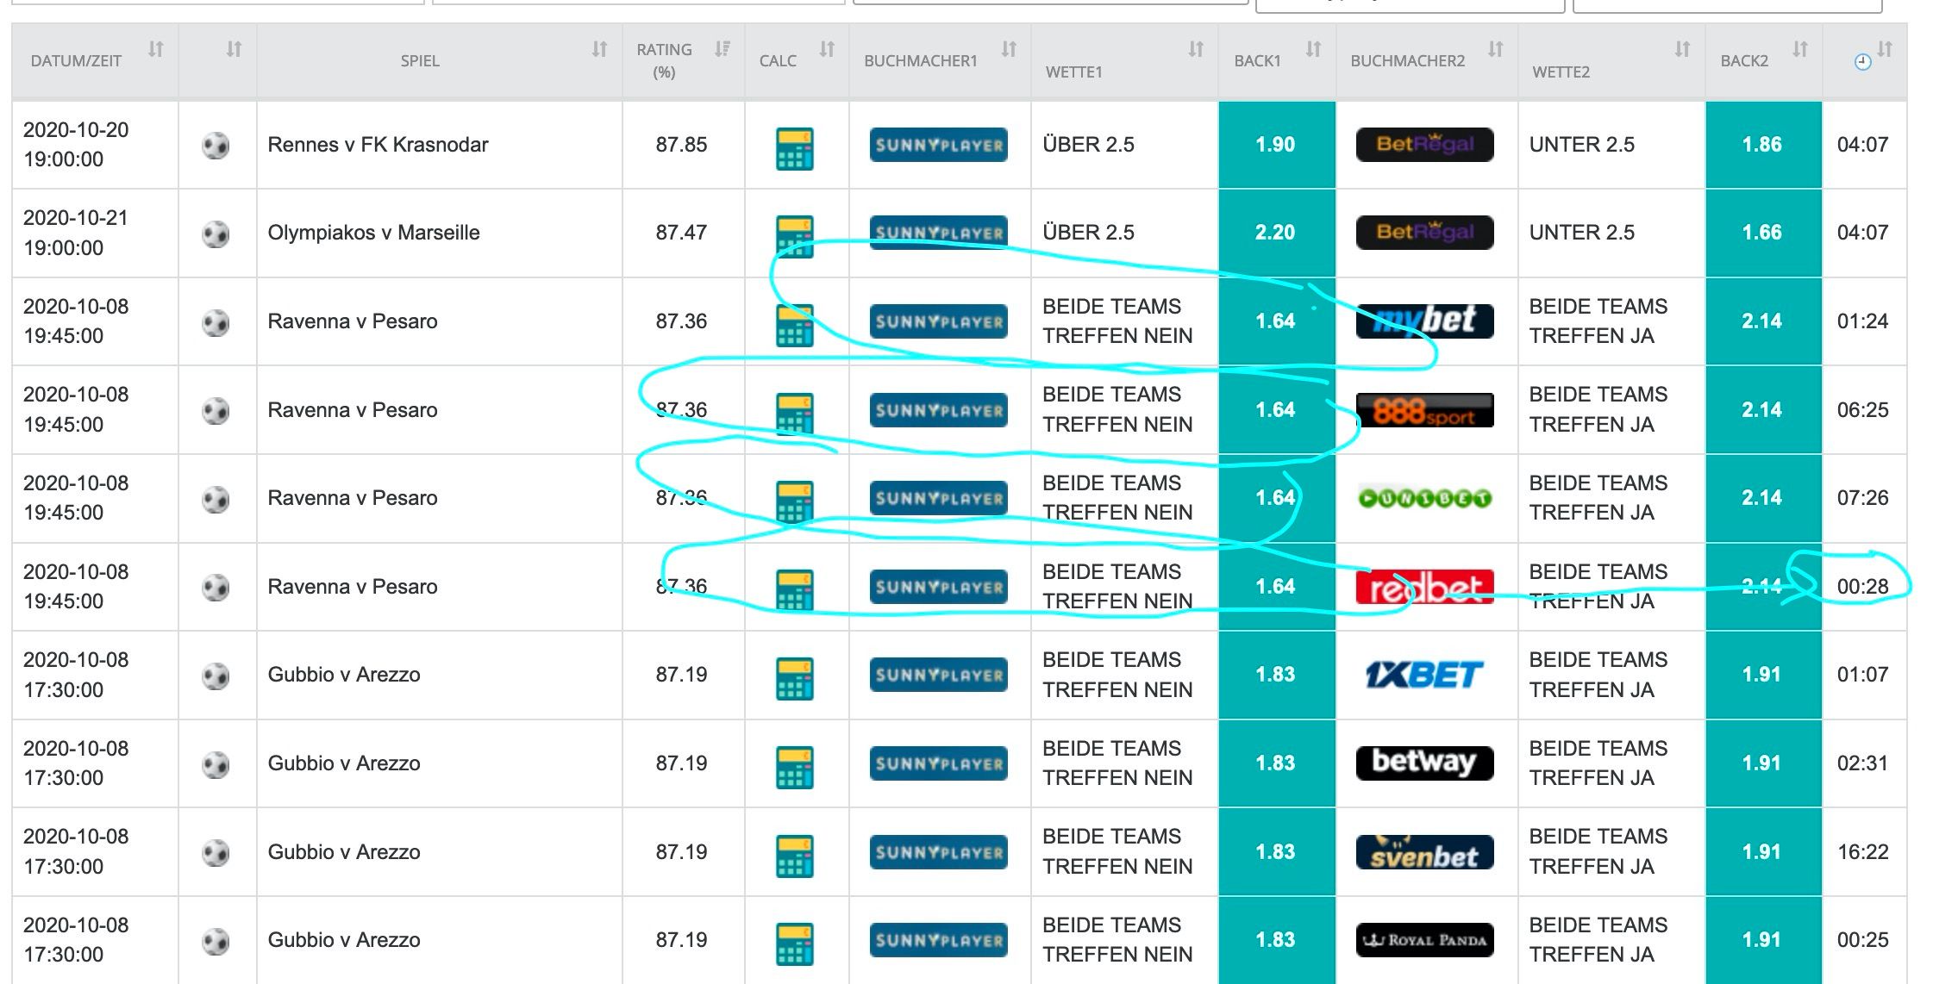Sort table by BACK2 column

click(1799, 49)
